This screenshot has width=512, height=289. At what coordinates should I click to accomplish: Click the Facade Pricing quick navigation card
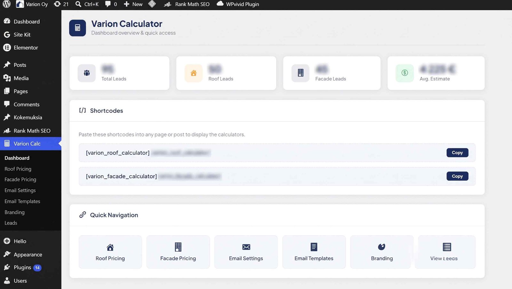[x=178, y=252]
